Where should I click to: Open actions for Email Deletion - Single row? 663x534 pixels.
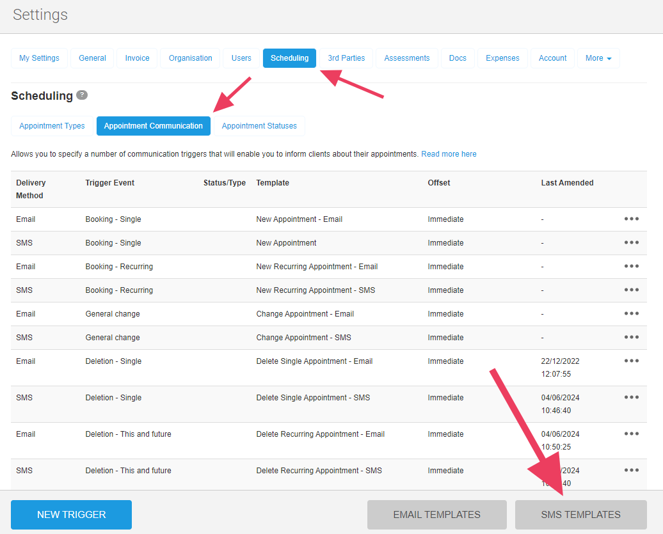[631, 361]
